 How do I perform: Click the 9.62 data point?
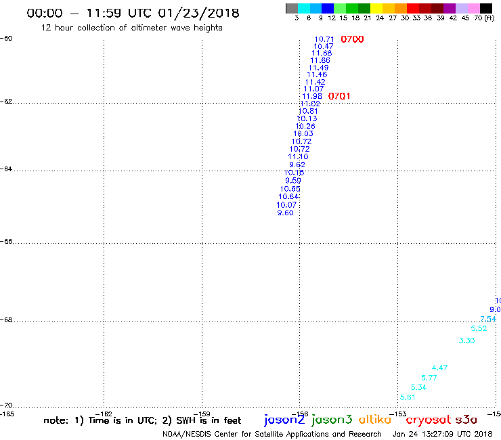[x=297, y=165]
